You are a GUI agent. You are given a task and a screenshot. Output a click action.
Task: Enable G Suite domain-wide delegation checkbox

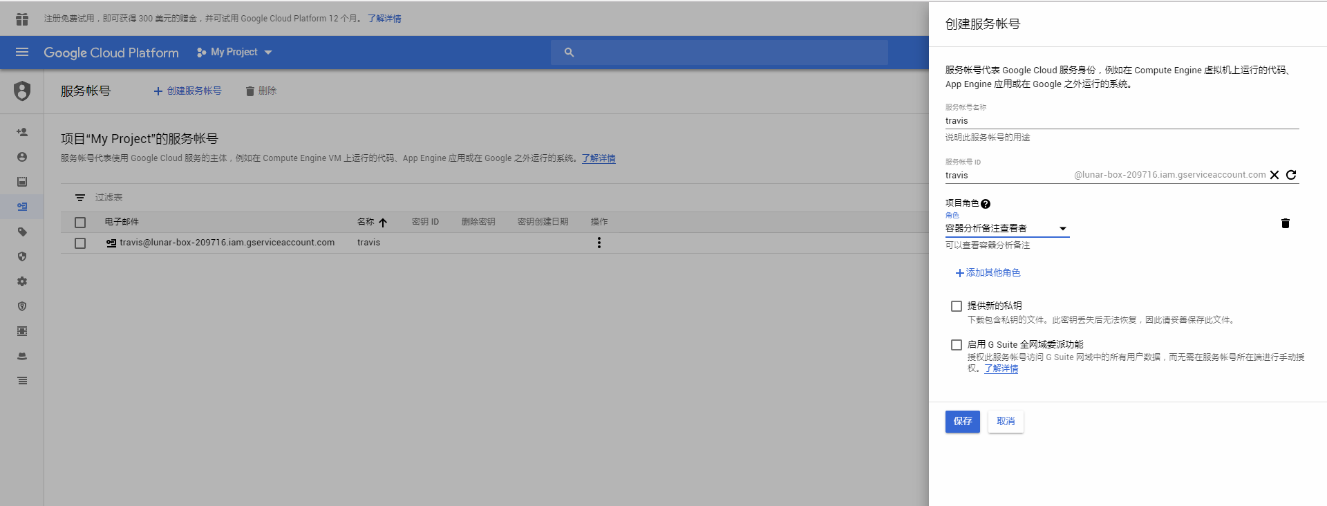coord(957,345)
